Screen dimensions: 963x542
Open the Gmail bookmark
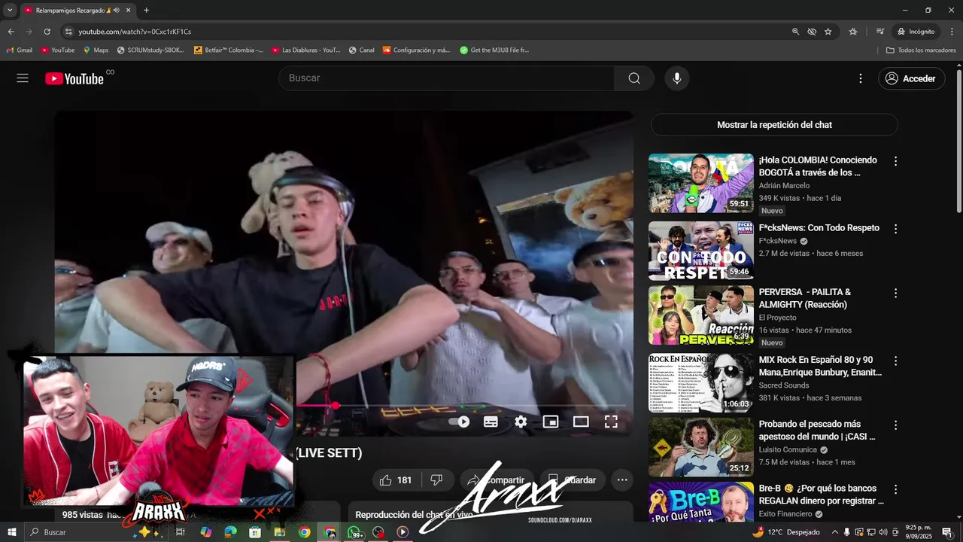20,50
